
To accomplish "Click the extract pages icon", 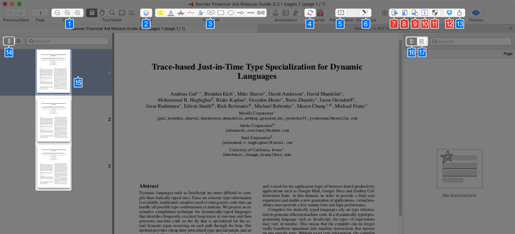I will 405,13.
